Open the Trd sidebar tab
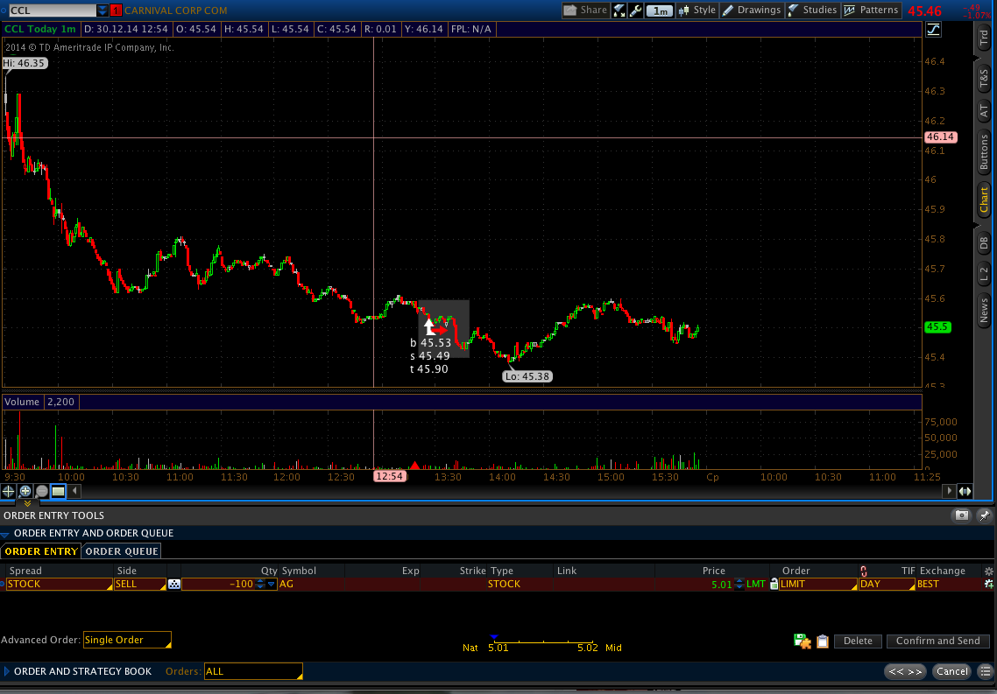Screen dimensions: 997x694 click(x=984, y=38)
